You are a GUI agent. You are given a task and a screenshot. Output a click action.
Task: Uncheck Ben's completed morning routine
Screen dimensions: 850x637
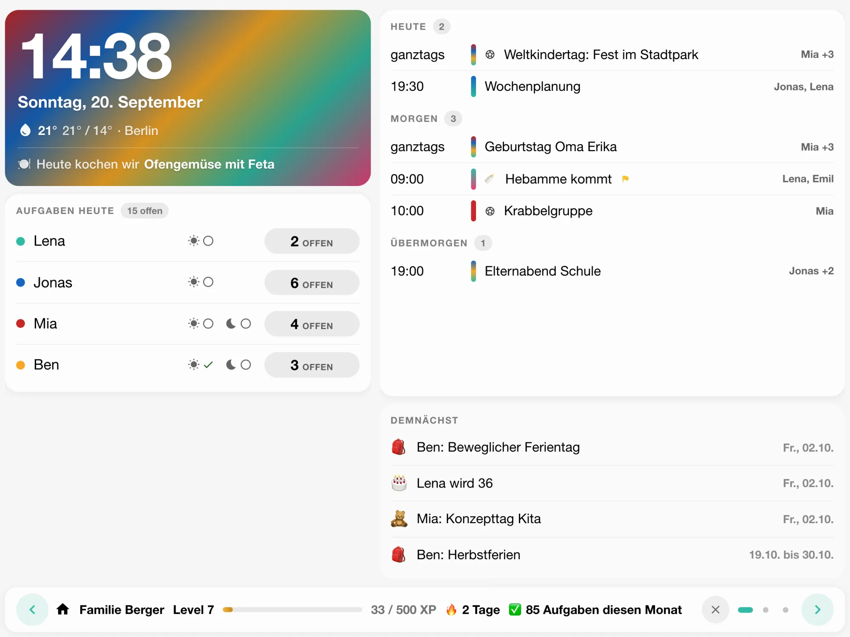coord(208,365)
